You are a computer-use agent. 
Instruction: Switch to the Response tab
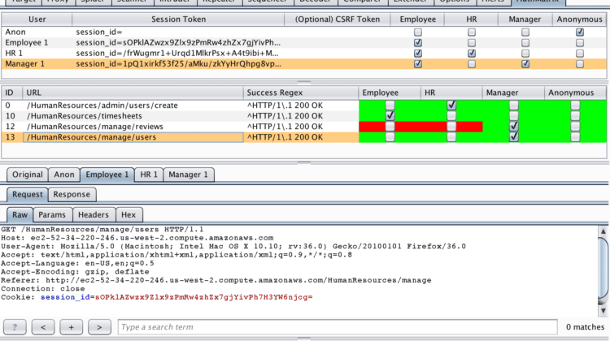72,194
